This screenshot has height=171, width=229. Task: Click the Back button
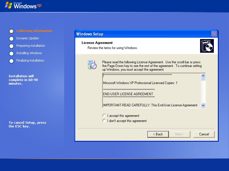coord(158,134)
